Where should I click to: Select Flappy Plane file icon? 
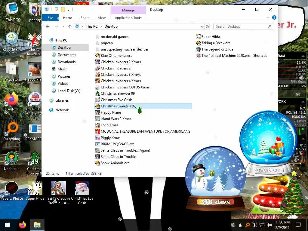98,112
